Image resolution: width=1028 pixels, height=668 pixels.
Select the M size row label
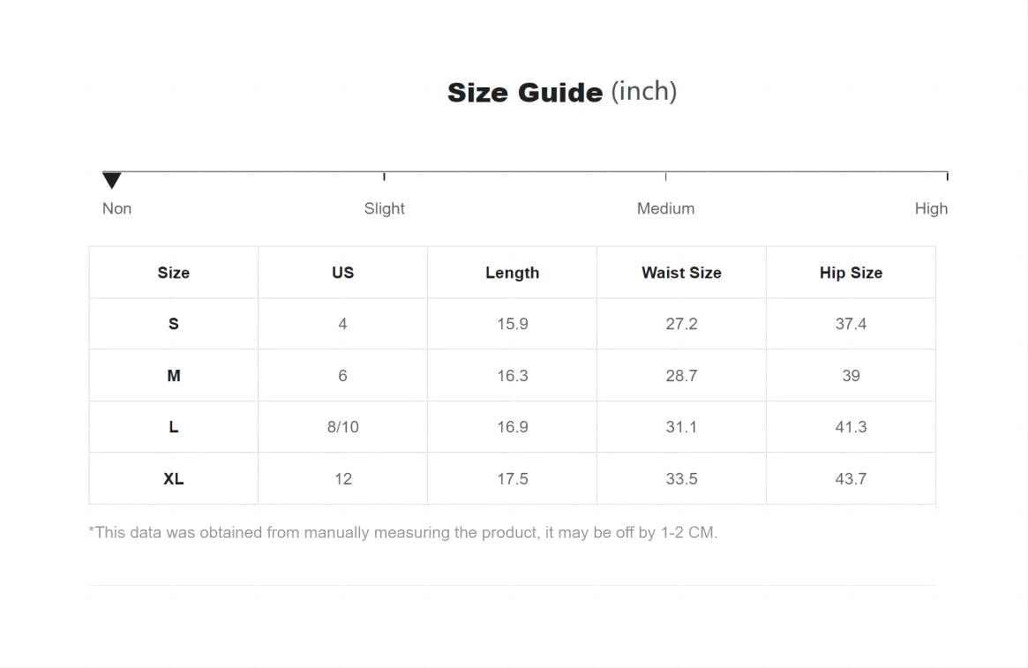click(x=174, y=376)
